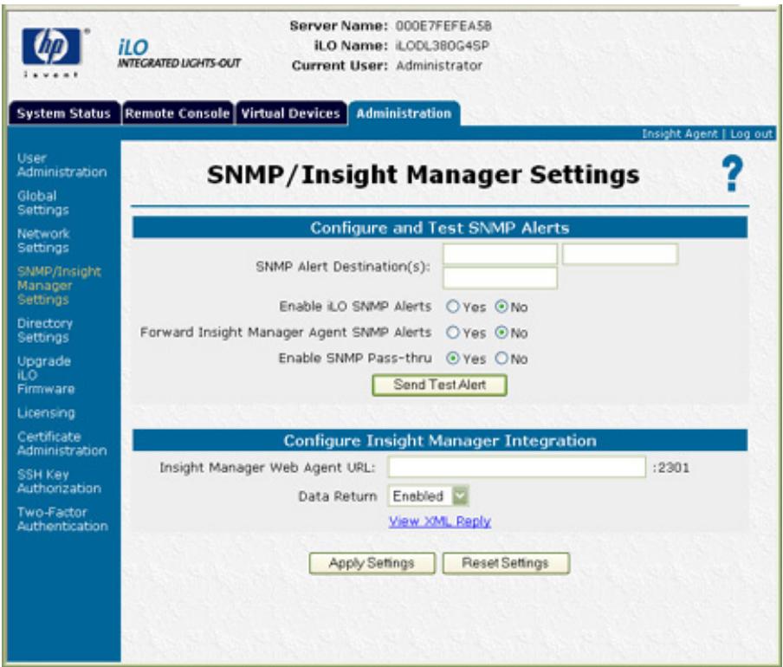
Task: Open the Licensing page
Action: pos(46,413)
